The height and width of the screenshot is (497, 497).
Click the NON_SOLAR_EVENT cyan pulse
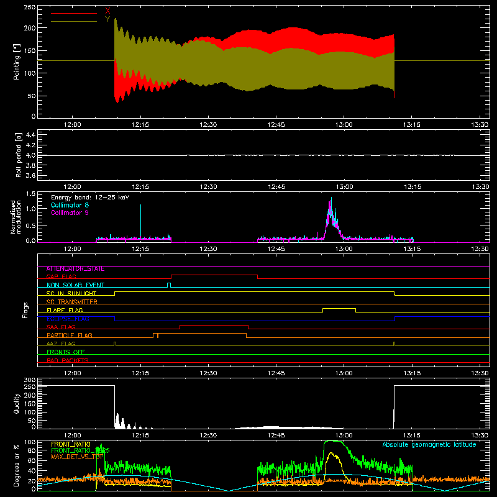[x=169, y=285]
